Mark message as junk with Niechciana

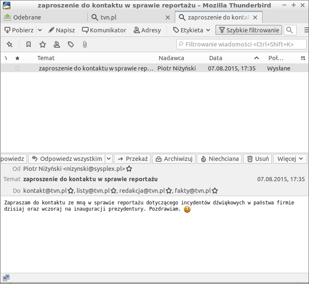(220, 159)
